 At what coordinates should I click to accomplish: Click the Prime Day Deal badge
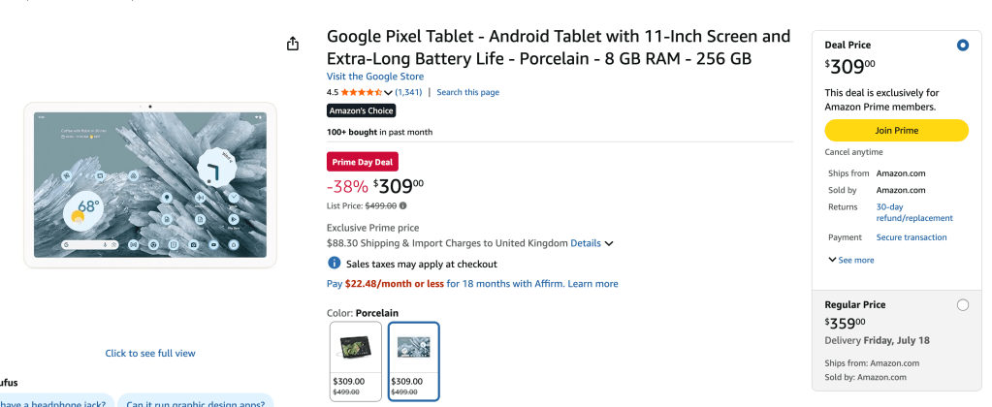363,162
